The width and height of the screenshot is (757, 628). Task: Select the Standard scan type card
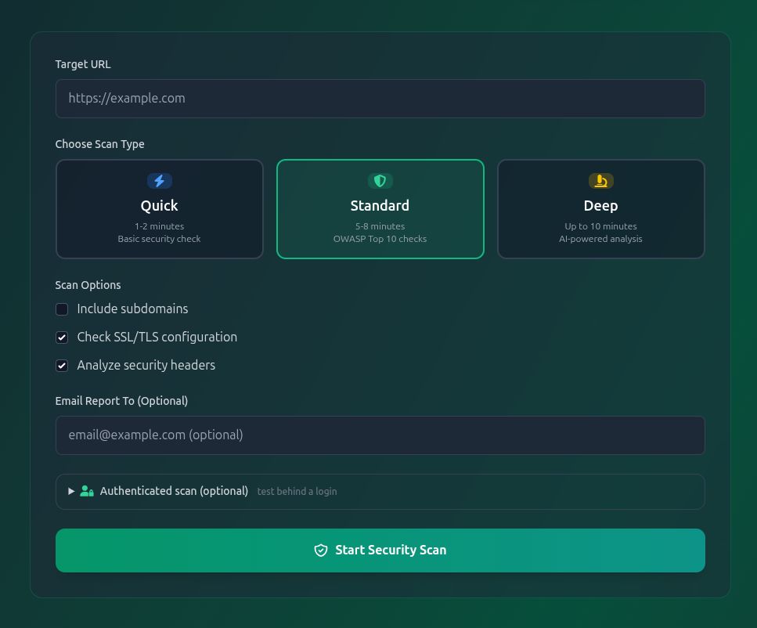[x=380, y=209]
